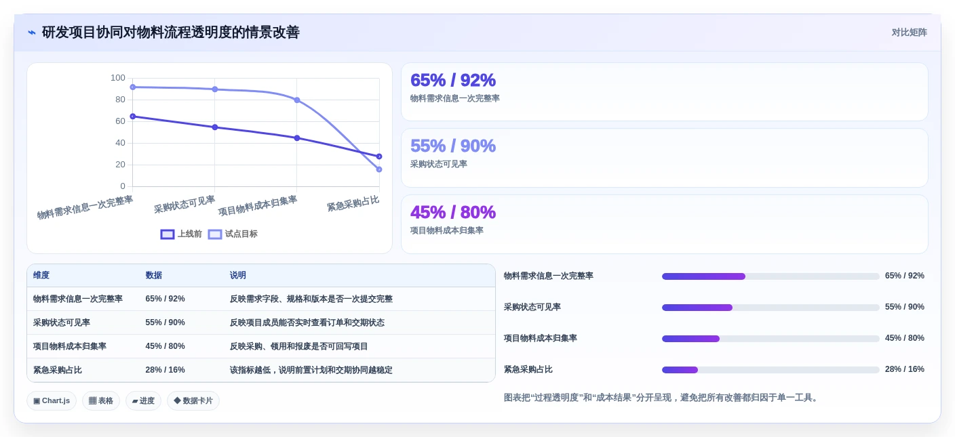Viewport: 955px width, 437px height.
Task: Click the 紧急采购占比 x-axis label
Action: click(x=353, y=203)
